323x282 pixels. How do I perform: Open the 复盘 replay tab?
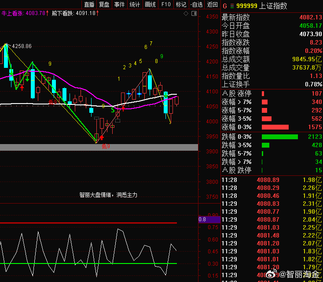pos(104,4)
